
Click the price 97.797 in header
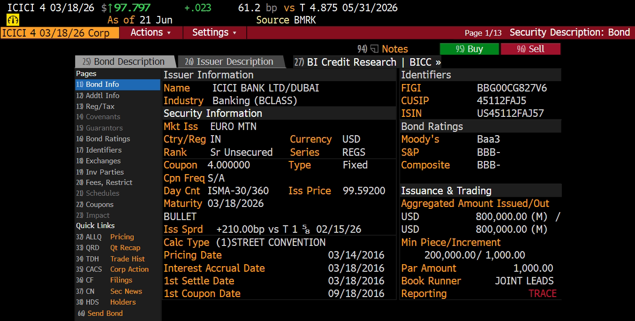pos(132,8)
